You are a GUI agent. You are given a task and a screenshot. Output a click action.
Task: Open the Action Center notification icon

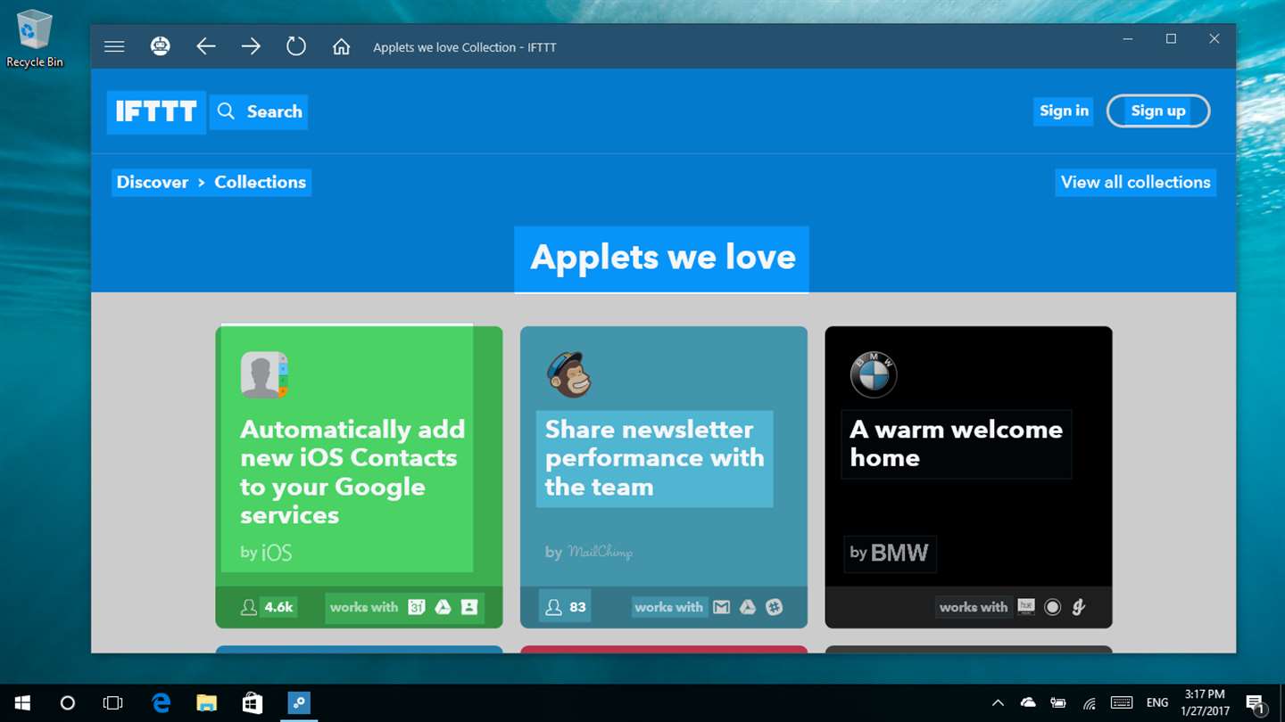1256,703
